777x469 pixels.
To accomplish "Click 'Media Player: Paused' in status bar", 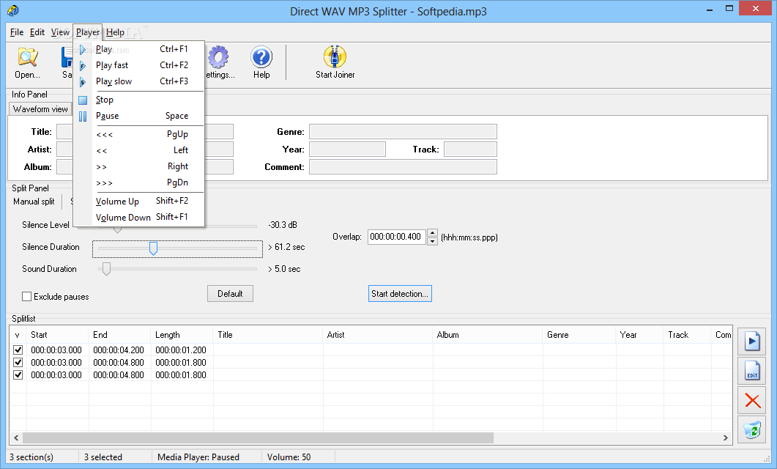I will click(x=198, y=457).
